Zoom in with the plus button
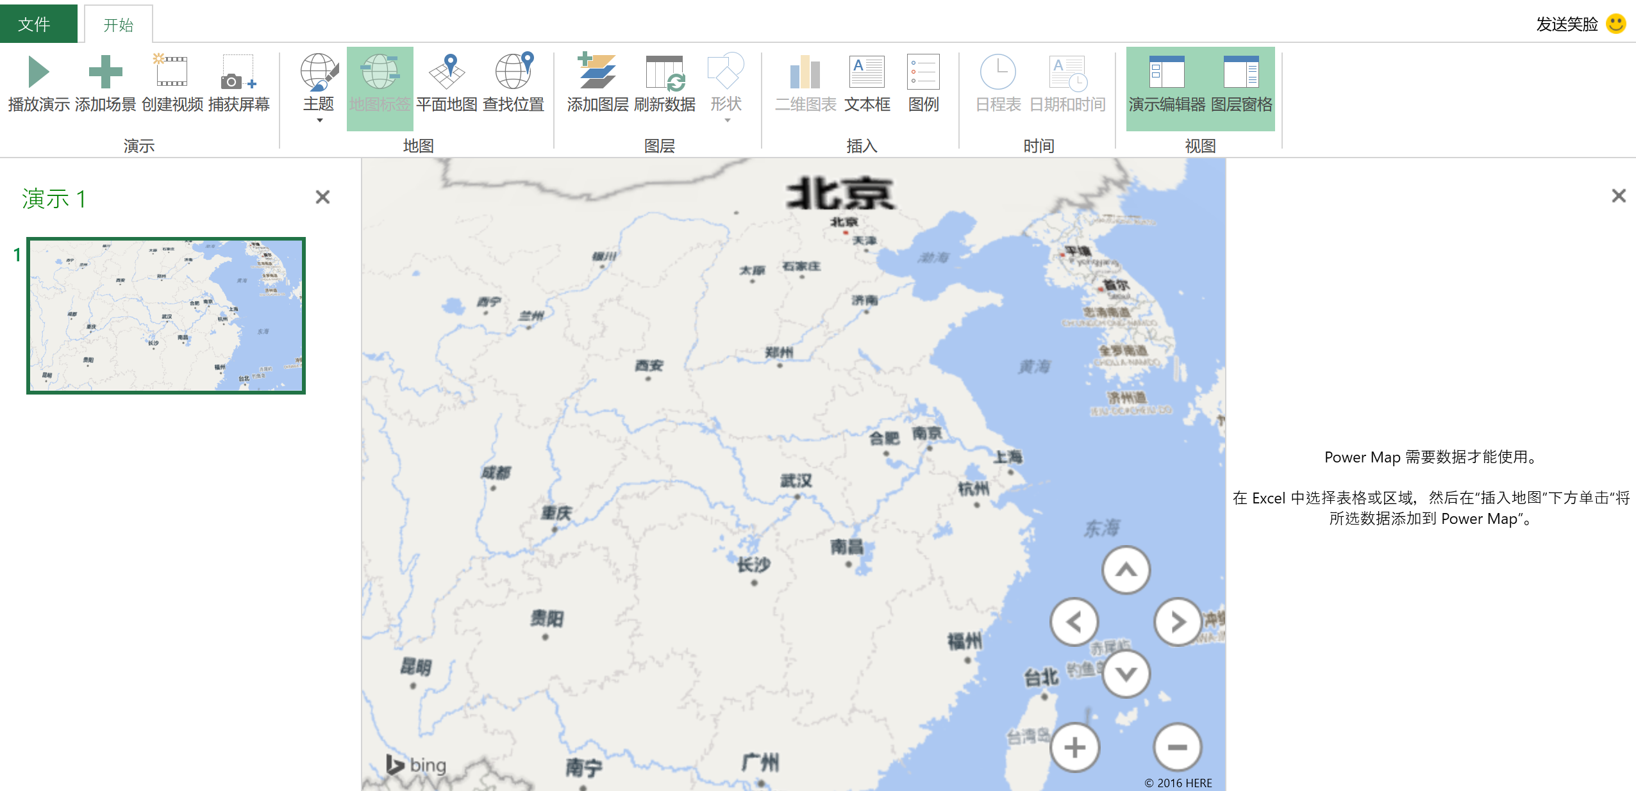Image resolution: width=1636 pixels, height=791 pixels. pyautogui.click(x=1075, y=747)
